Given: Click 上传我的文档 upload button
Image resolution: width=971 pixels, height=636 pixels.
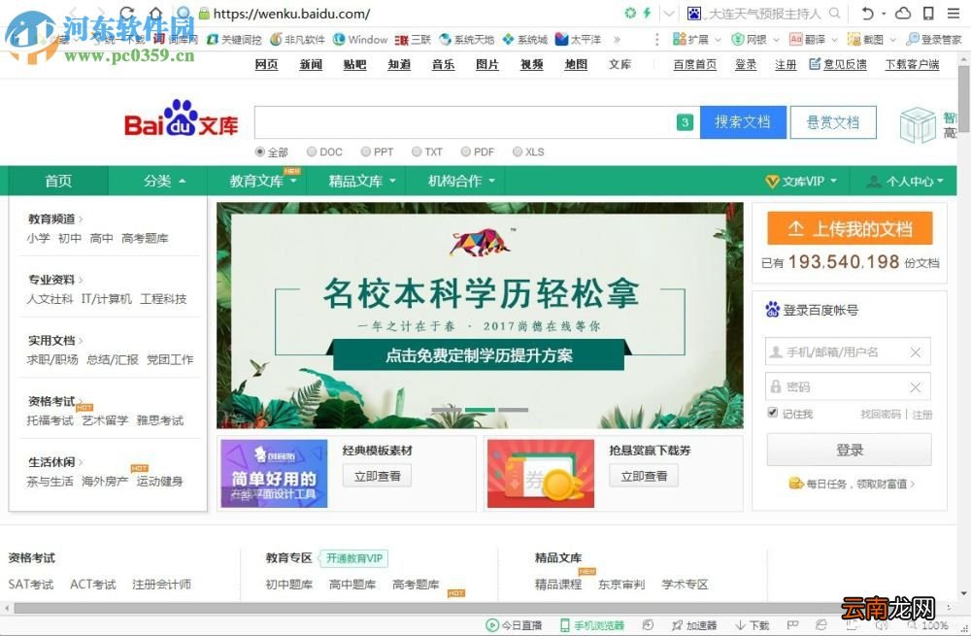Looking at the screenshot, I should pyautogui.click(x=850, y=228).
